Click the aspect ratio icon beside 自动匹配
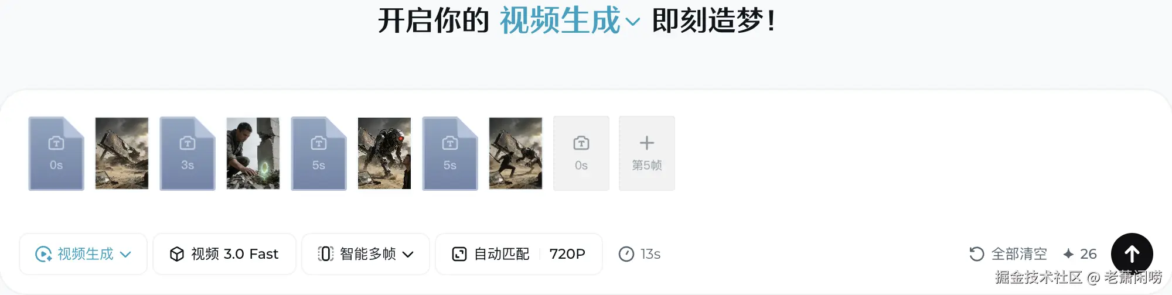Viewport: 1172px width, 295px height. (459, 253)
